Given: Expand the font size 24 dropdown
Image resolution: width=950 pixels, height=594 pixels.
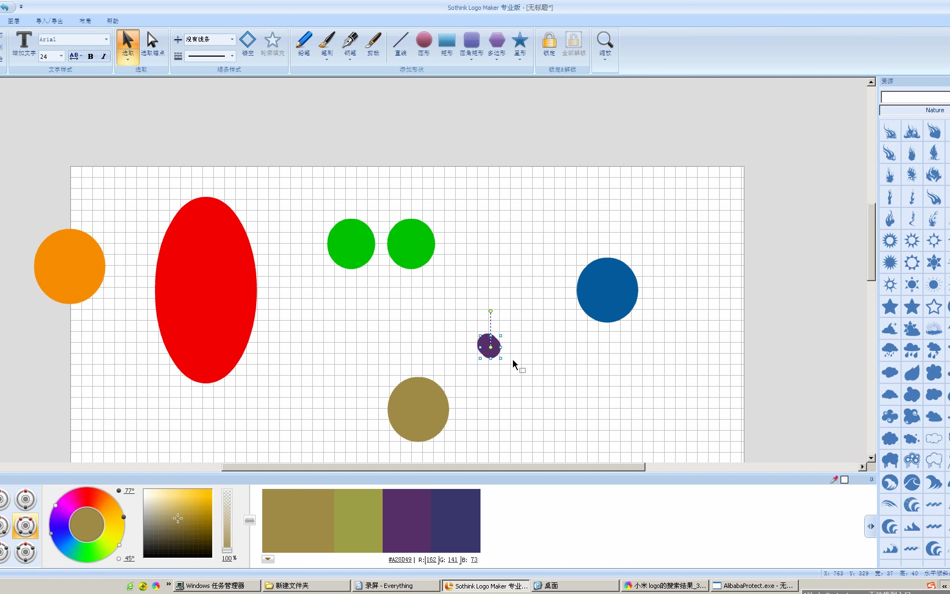Looking at the screenshot, I should (x=61, y=56).
